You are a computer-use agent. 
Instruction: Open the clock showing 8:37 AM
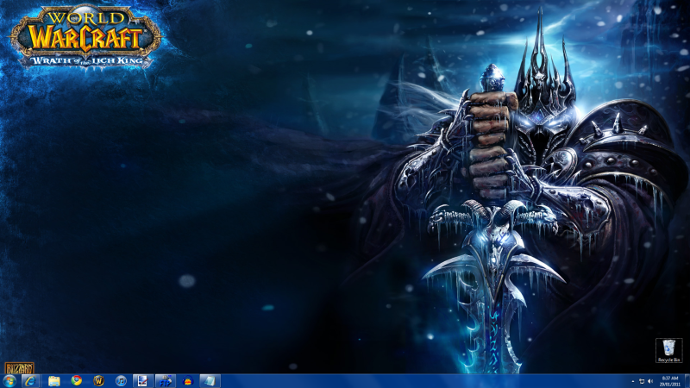pos(670,381)
